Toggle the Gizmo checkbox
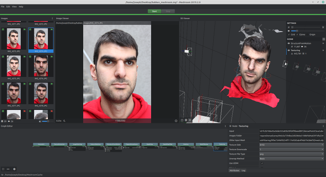The width and height of the screenshot is (326, 177). point(297,35)
